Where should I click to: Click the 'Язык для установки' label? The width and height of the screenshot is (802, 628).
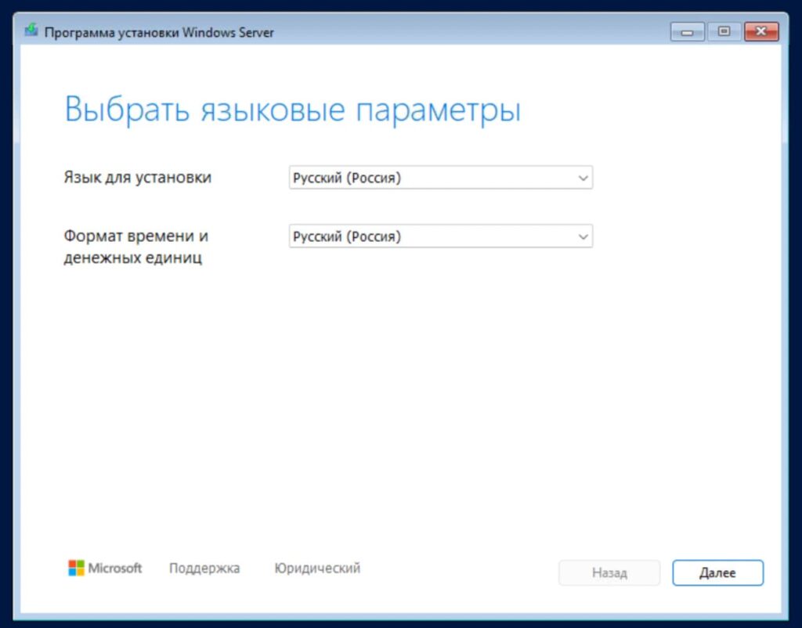click(x=138, y=178)
